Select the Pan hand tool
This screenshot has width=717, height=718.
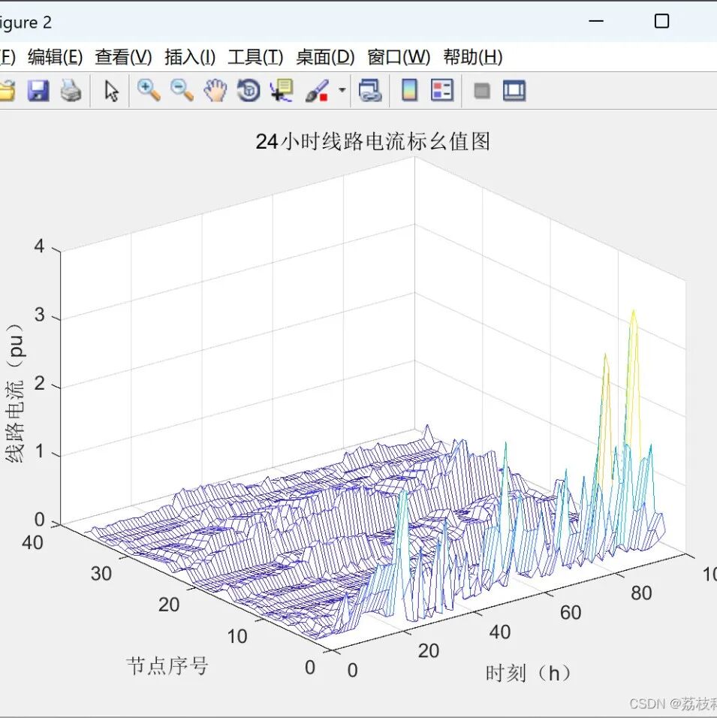[x=215, y=90]
